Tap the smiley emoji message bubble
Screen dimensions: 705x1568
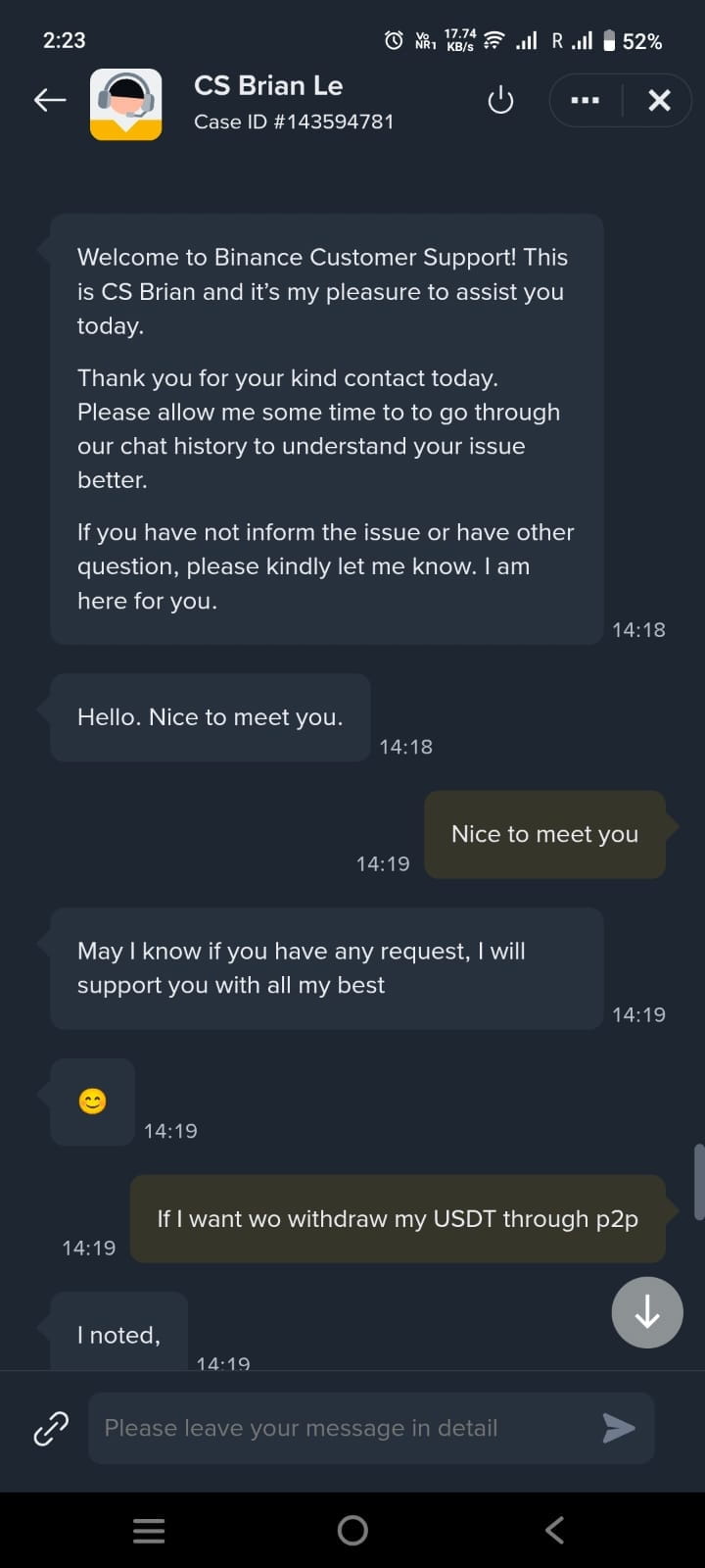coord(92,1102)
